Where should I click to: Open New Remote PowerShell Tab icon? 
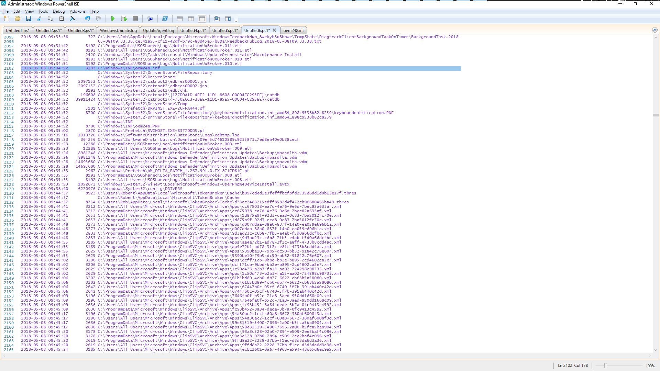(150, 19)
